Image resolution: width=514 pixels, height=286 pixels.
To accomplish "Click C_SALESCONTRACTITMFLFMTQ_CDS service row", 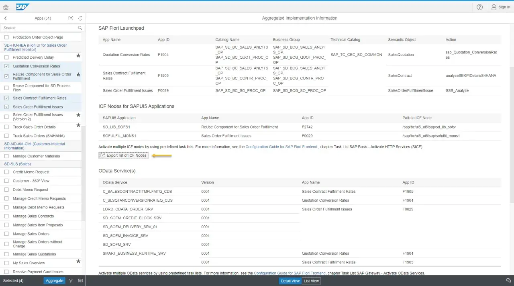I will coord(137,192).
